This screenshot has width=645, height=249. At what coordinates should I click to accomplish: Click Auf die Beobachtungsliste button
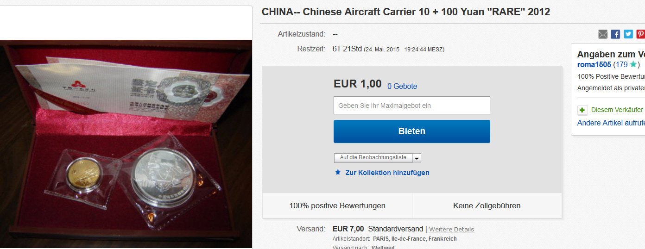(x=373, y=158)
